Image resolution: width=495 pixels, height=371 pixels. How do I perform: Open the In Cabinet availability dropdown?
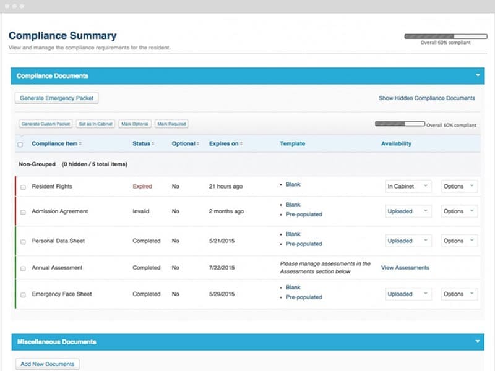(x=407, y=186)
